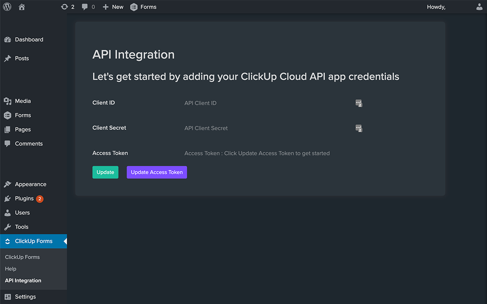Click the Access Token label
The width and height of the screenshot is (487, 304).
110,153
